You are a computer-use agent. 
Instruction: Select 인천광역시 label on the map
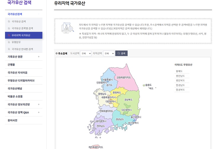pos(101,83)
